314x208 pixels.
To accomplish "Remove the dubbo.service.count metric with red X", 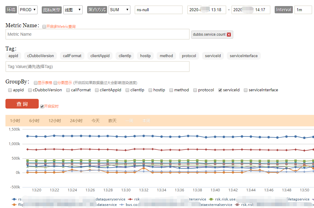I will tap(229, 35).
